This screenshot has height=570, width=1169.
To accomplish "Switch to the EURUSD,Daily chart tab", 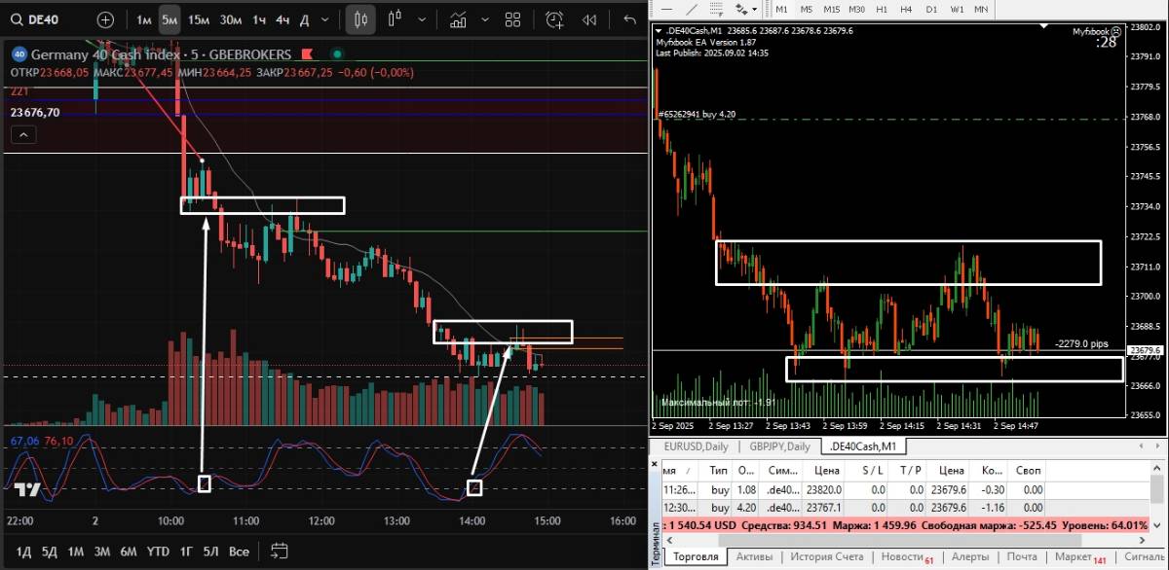I will pos(696,446).
